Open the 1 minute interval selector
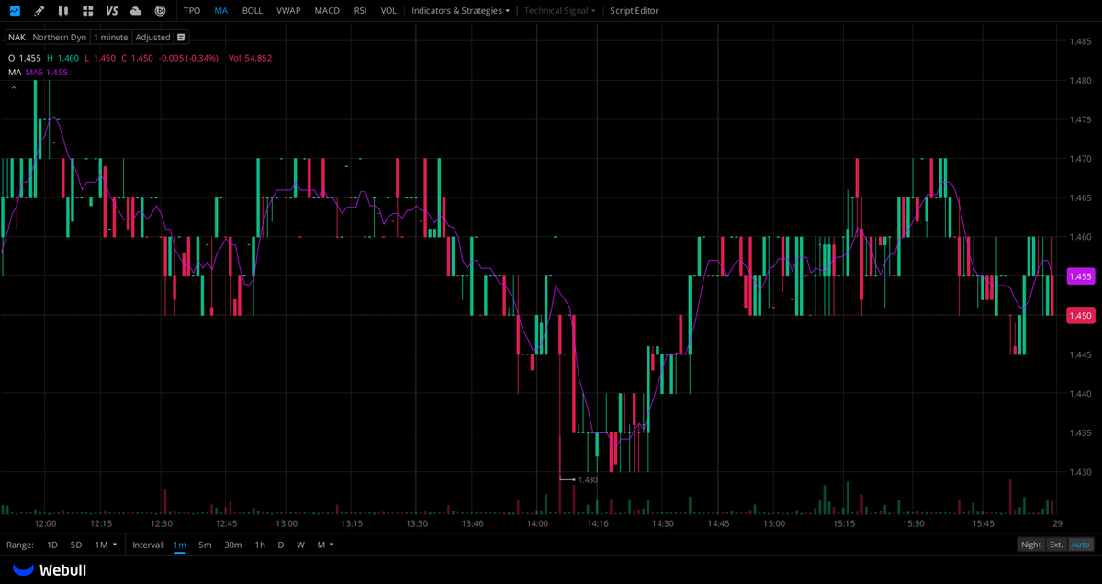This screenshot has width=1102, height=584. click(x=111, y=38)
